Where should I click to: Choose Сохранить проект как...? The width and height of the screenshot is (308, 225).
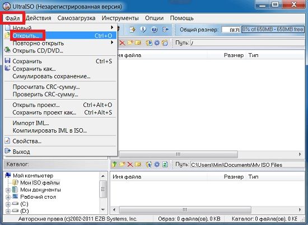pos(60,112)
